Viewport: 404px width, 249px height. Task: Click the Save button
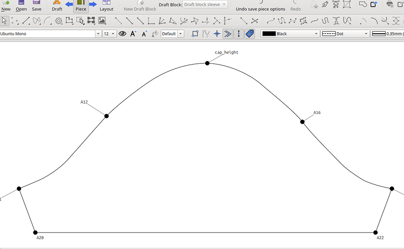(37, 6)
